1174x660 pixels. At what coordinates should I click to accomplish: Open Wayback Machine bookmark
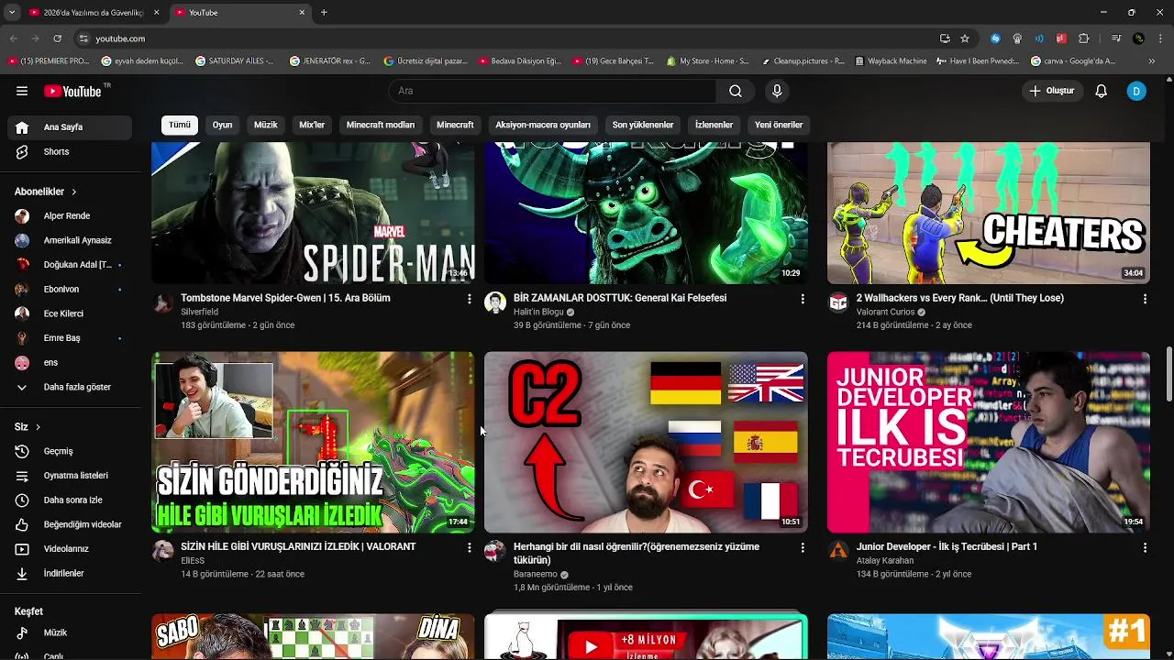(891, 61)
